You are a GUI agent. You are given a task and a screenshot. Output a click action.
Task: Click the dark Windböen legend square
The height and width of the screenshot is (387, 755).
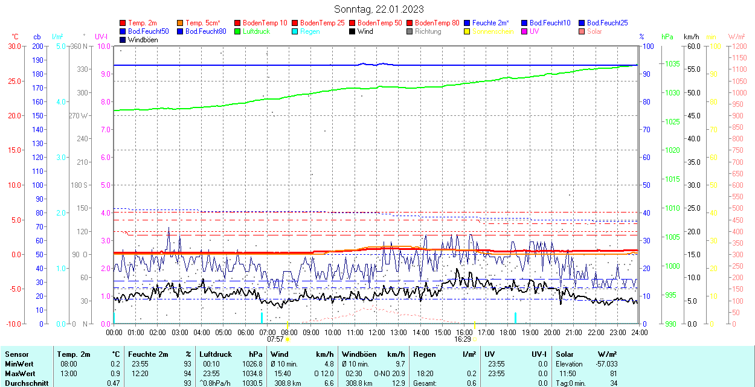(123, 40)
